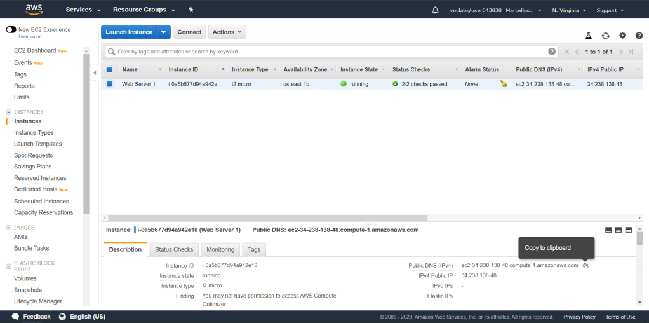Viewport: 649px width, 323px height.
Task: Open the Actions dropdown
Action: (x=227, y=32)
